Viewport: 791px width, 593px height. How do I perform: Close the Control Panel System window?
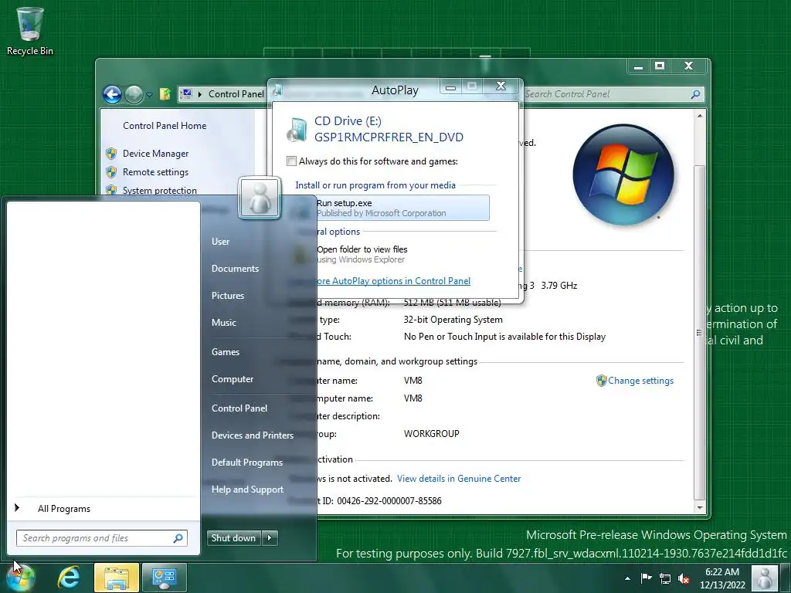coord(688,66)
